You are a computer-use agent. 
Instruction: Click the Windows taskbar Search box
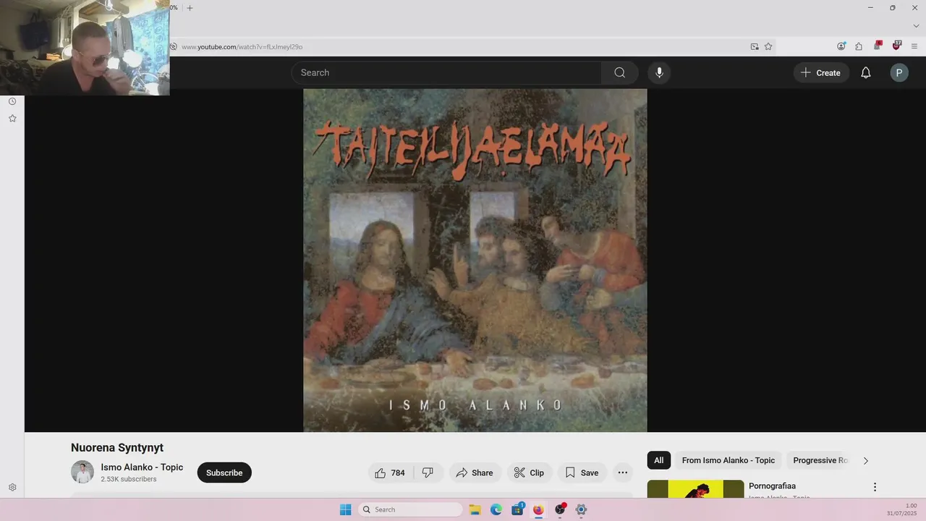pyautogui.click(x=410, y=509)
